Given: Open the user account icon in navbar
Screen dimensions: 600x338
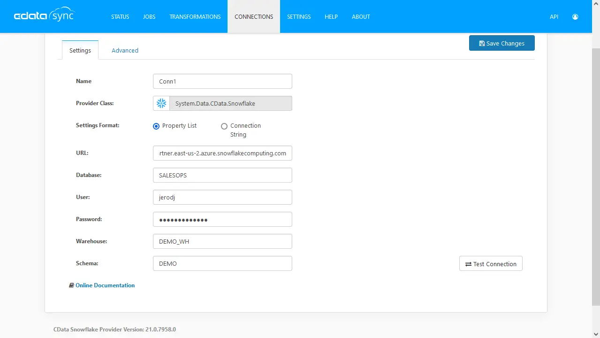Looking at the screenshot, I should point(575,16).
